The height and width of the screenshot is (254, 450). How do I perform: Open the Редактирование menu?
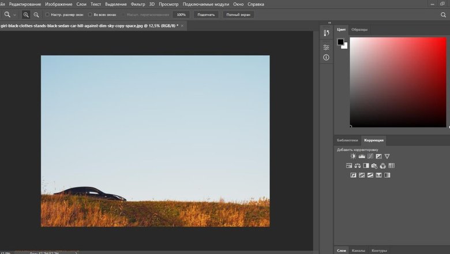[25, 4]
